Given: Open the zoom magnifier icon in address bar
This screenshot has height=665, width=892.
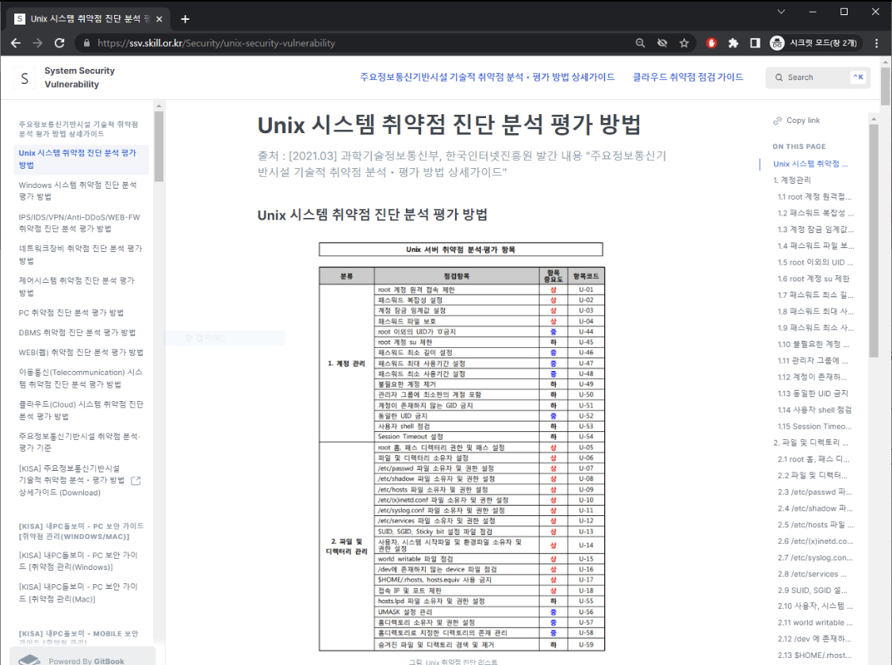Looking at the screenshot, I should (640, 44).
